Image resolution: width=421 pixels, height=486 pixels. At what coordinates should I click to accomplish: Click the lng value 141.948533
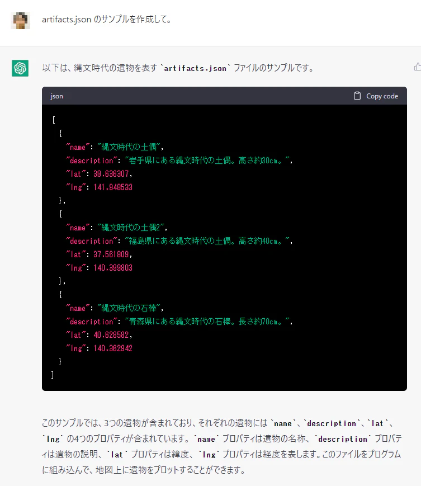113,187
